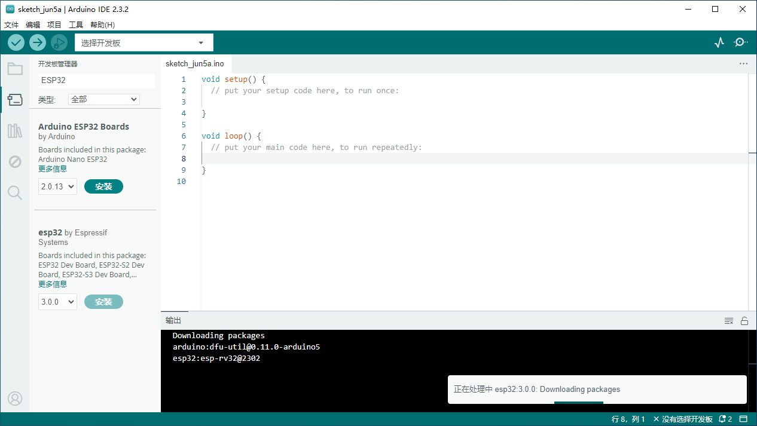
Task: Toggle the output scroll lock icon
Action: (x=744, y=321)
